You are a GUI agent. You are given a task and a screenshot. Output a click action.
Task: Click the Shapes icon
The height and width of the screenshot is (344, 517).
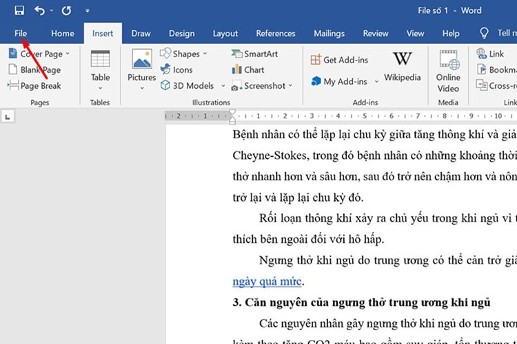pos(165,54)
